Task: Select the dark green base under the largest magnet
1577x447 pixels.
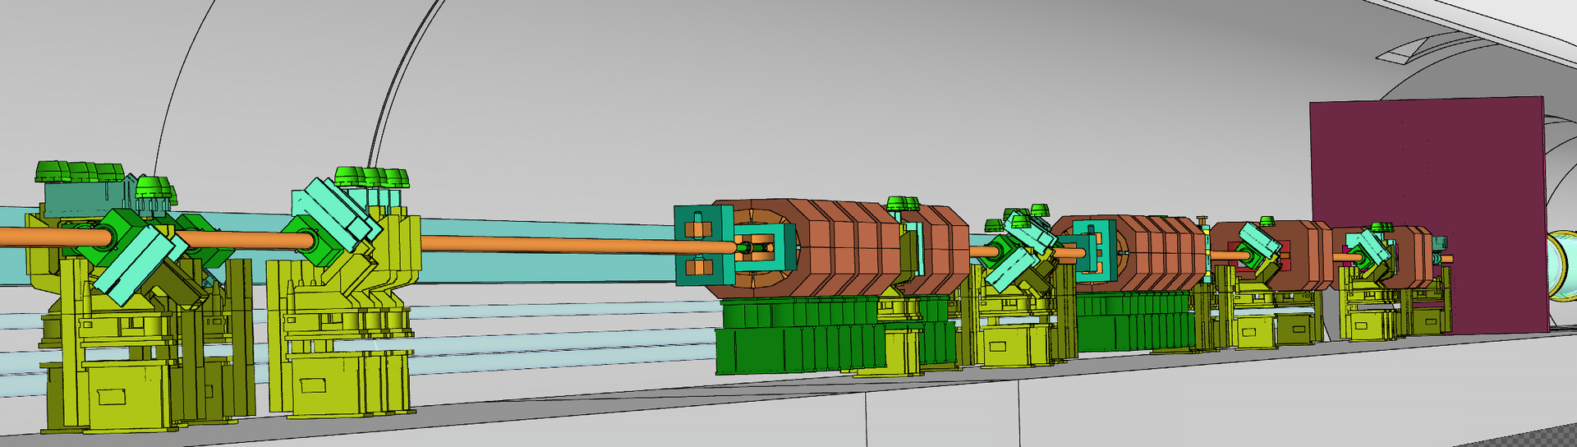Action: click(x=799, y=336)
